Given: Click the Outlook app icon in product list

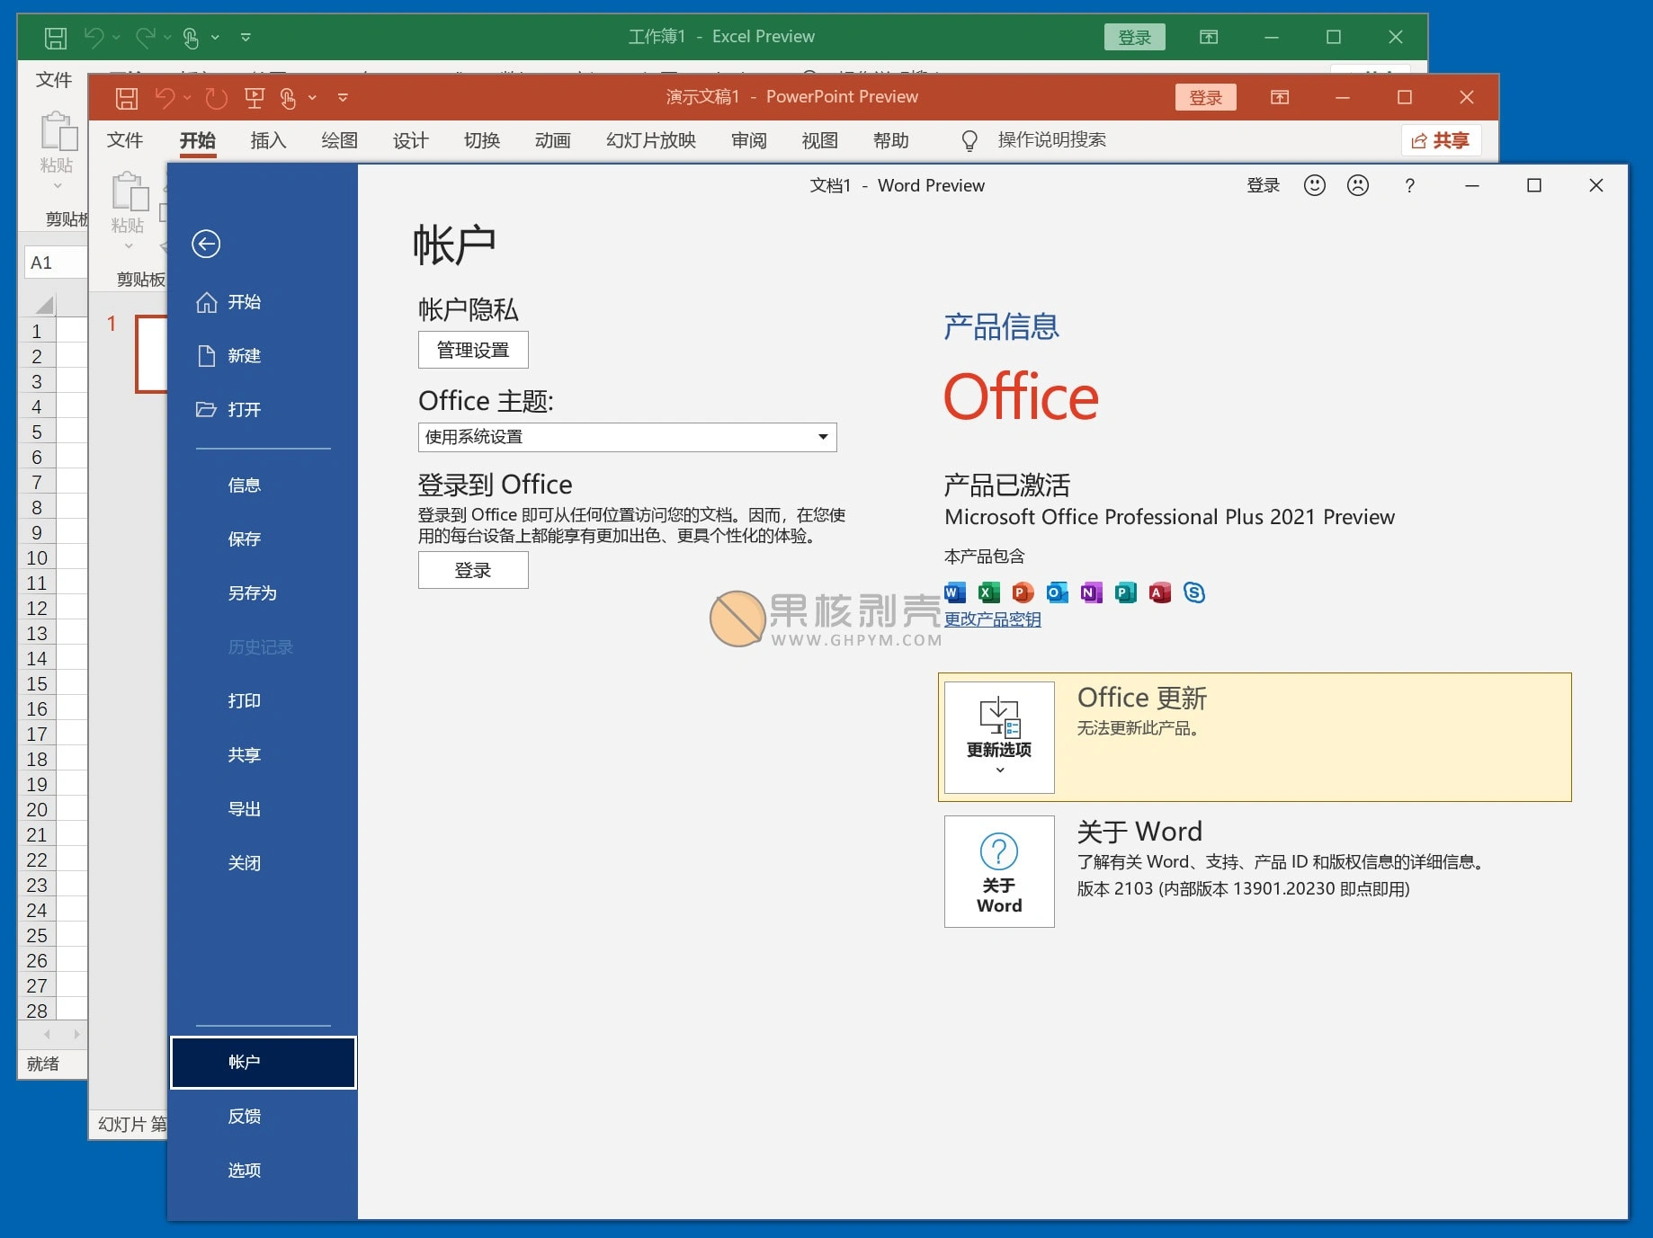Looking at the screenshot, I should click(1058, 592).
